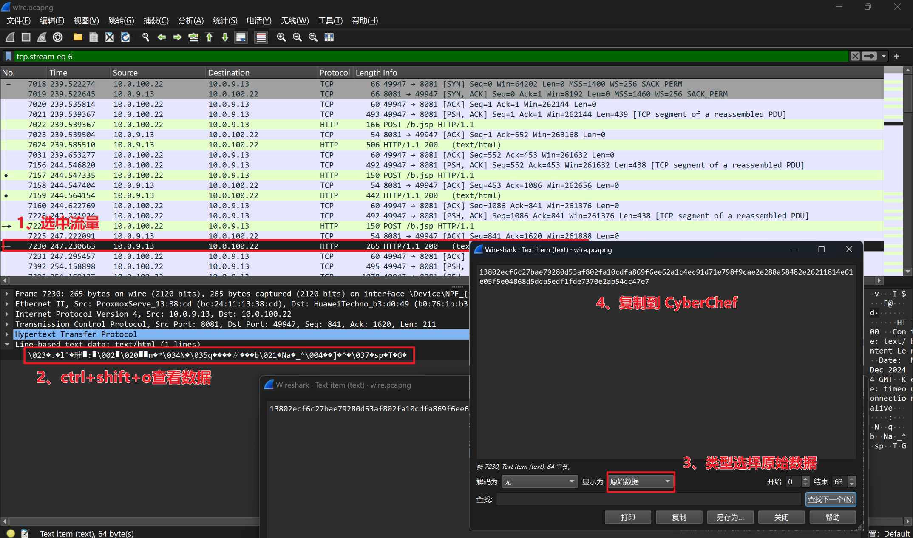Click the 另存为... button
The width and height of the screenshot is (913, 538).
730,517
